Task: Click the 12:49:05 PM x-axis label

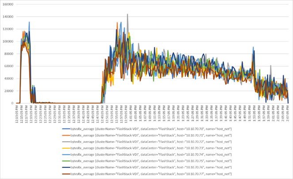Action: click(103, 113)
